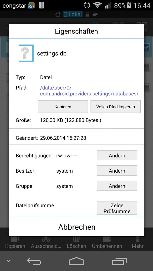Dismiss dialog with Abbrechen
The height and width of the screenshot is (271, 153).
click(76, 227)
